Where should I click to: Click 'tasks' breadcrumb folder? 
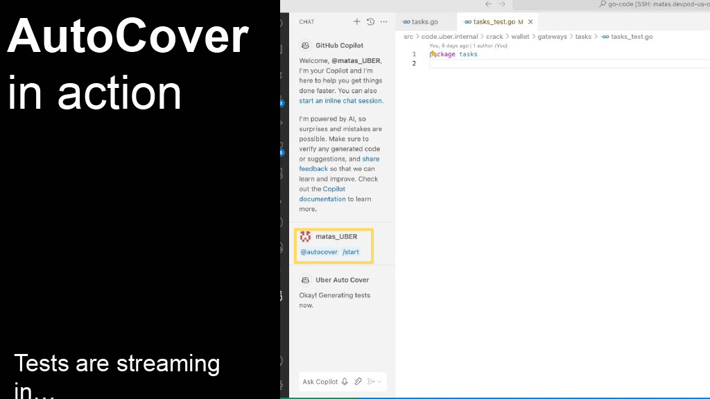pos(583,37)
